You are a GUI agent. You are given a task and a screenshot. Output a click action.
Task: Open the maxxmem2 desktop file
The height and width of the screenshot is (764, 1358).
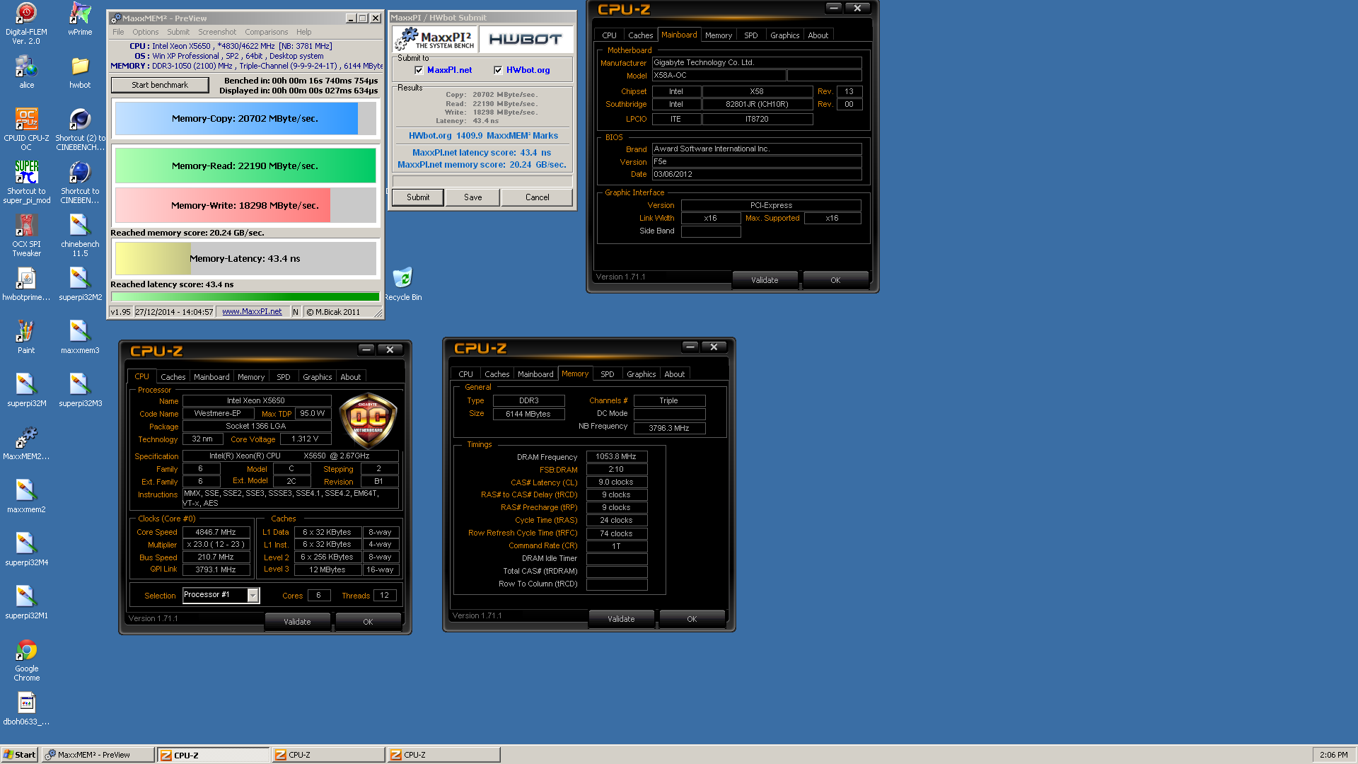[26, 496]
